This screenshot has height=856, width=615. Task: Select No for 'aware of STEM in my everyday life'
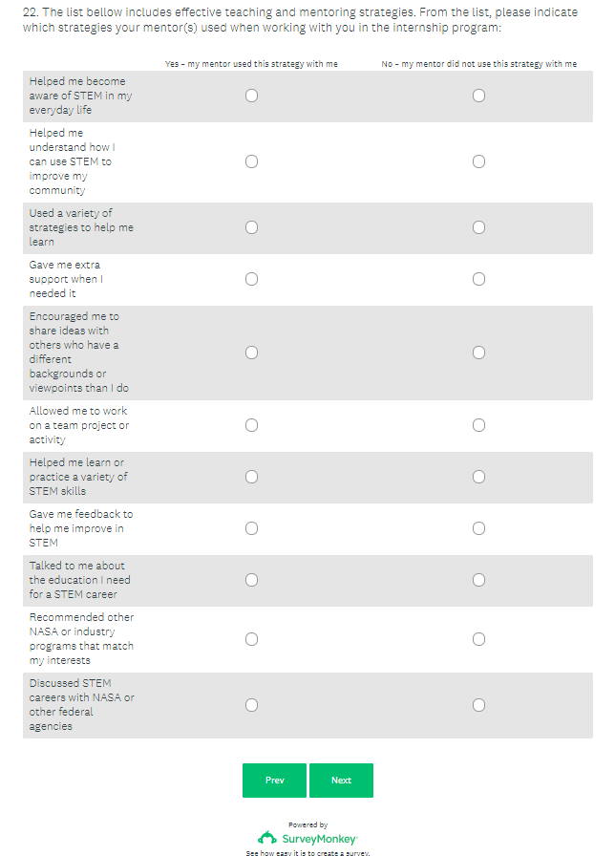[x=478, y=96]
